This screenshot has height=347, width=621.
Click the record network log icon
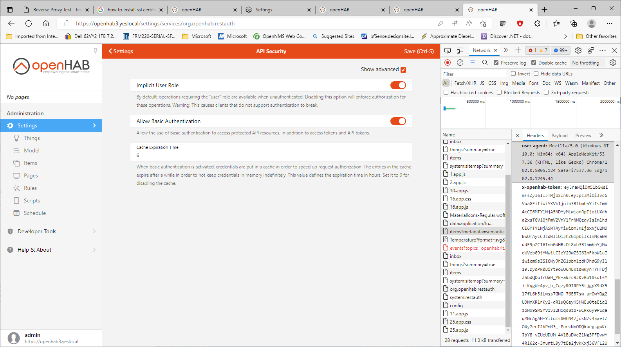[448, 63]
